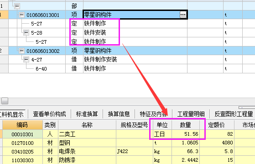The image size is (255, 164).
Task: Select code cell 03410205
Action: click(x=22, y=152)
